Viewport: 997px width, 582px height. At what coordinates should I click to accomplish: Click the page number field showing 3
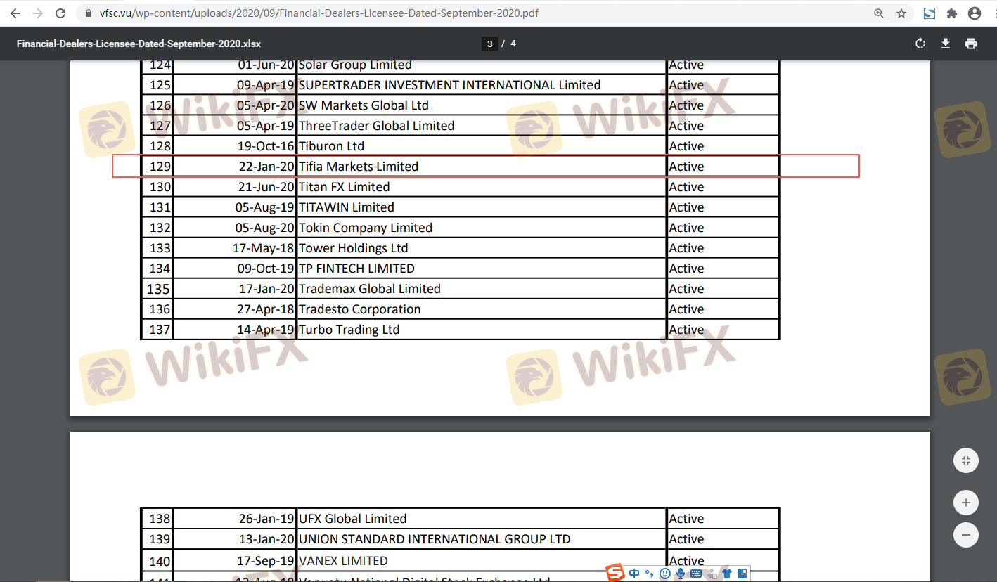489,44
